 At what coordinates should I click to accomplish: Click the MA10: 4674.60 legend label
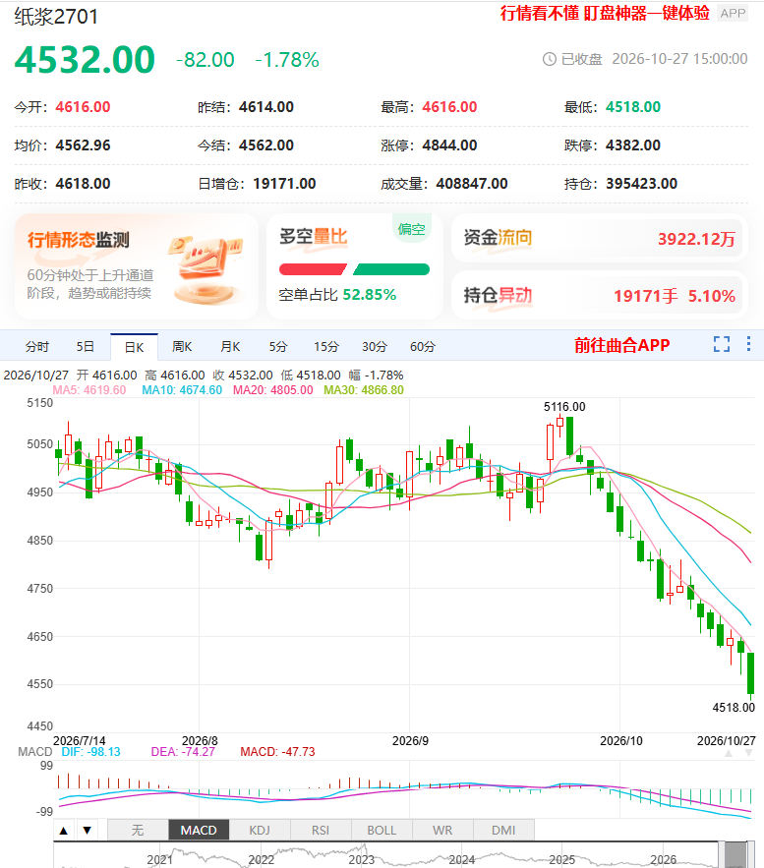[x=182, y=389]
